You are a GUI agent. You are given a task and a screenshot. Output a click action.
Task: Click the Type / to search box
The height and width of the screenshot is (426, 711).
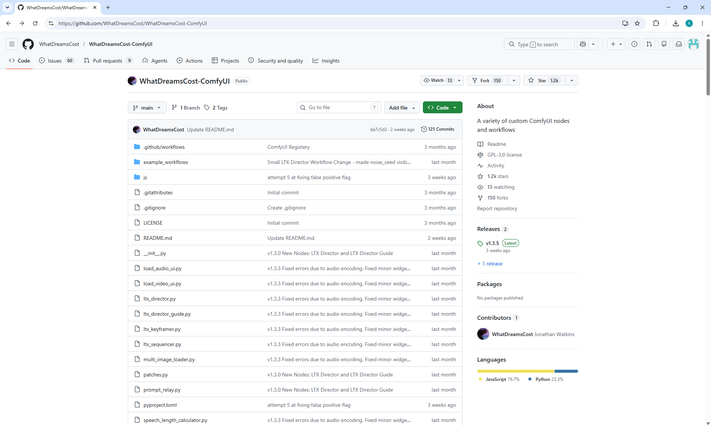(x=539, y=44)
